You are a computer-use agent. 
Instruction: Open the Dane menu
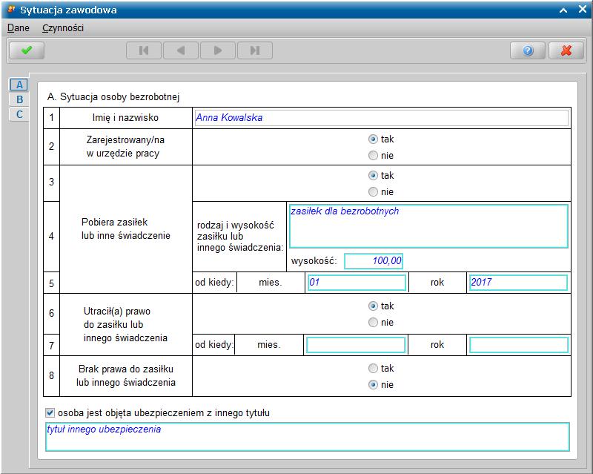(x=18, y=28)
